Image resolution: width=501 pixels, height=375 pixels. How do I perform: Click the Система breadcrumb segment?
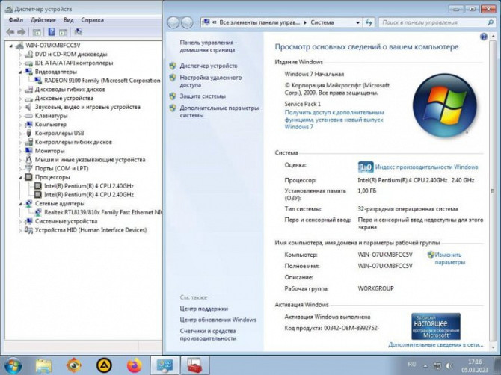click(322, 22)
